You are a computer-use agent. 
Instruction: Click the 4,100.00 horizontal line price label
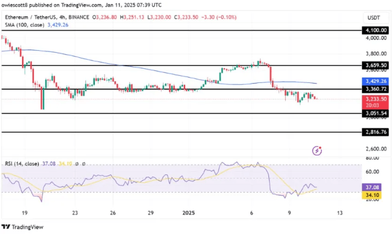coord(376,30)
